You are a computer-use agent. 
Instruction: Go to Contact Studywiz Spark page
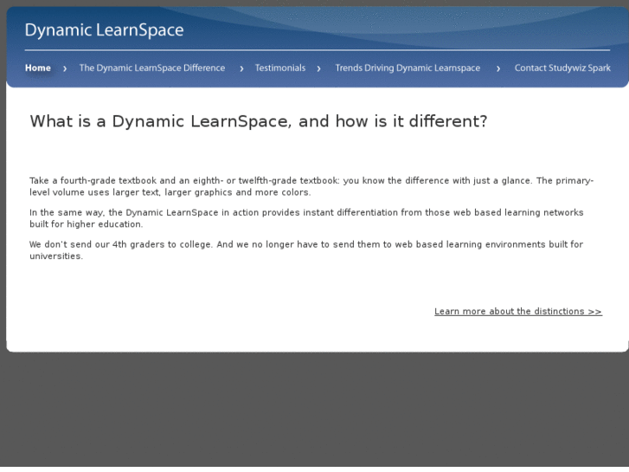point(562,68)
